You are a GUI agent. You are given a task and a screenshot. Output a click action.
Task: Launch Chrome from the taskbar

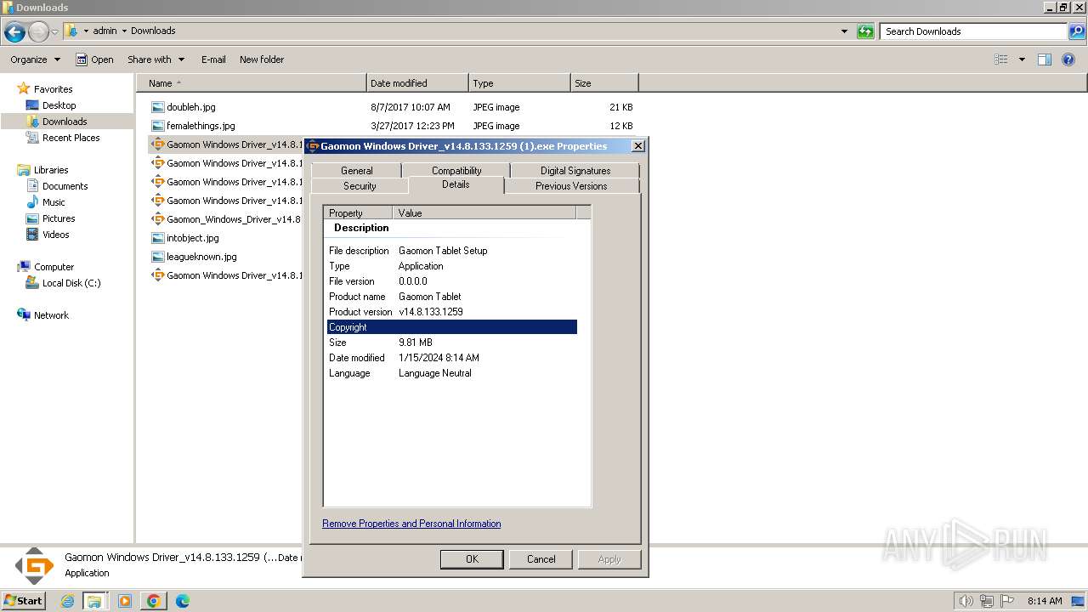coord(154,601)
